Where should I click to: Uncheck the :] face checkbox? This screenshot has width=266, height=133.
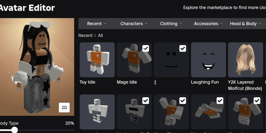[183, 48]
